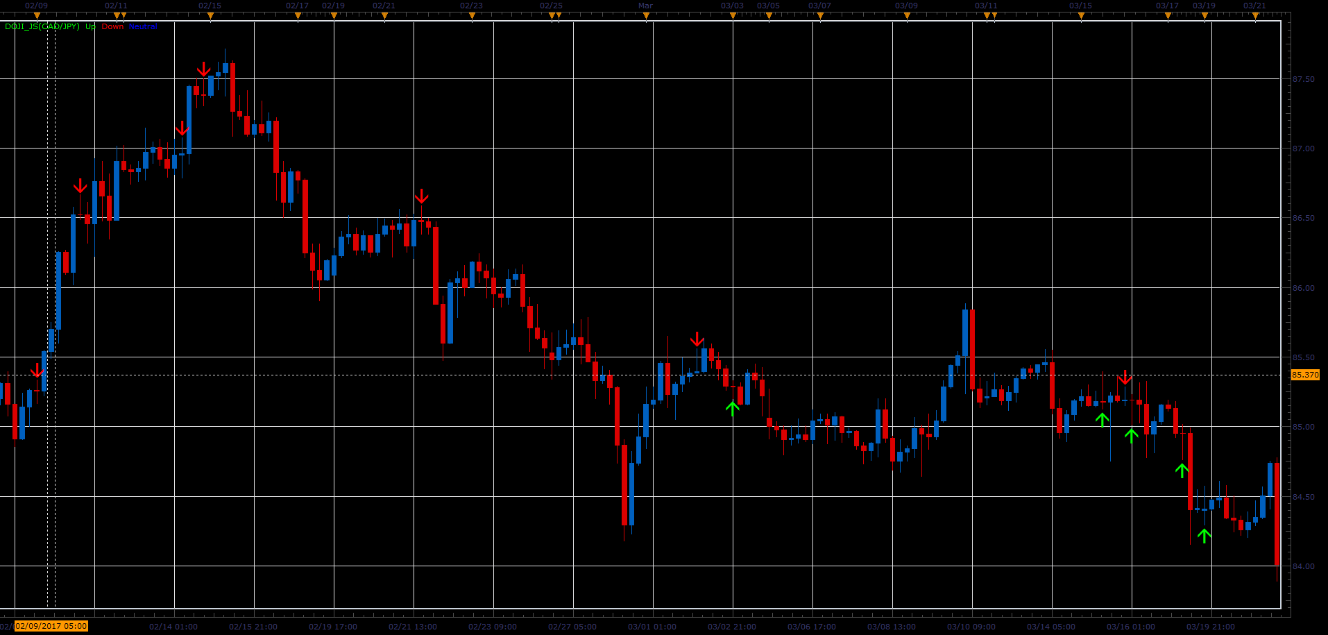1328x635 pixels.
Task: Select the lowest green up arrow near 84.25
Action: (x=1204, y=535)
